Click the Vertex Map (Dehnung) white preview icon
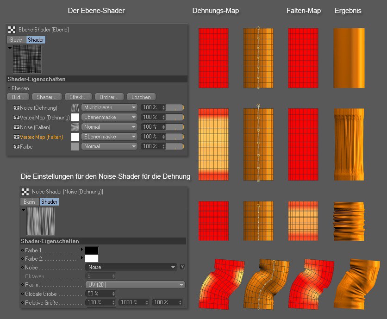387x319 pixels. click(75, 117)
